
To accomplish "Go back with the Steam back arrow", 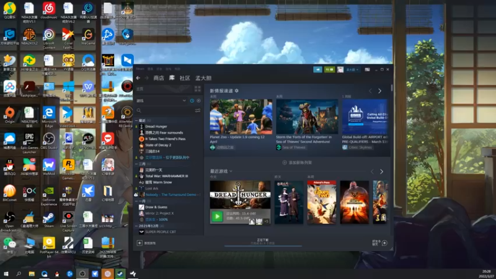I will coord(138,78).
